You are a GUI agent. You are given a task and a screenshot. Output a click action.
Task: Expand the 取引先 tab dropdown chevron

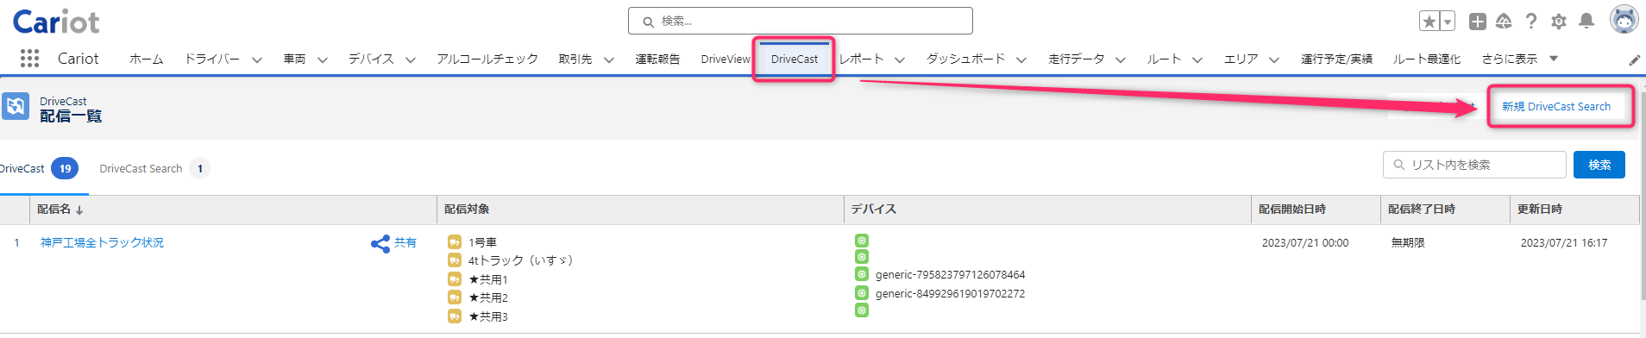point(609,59)
